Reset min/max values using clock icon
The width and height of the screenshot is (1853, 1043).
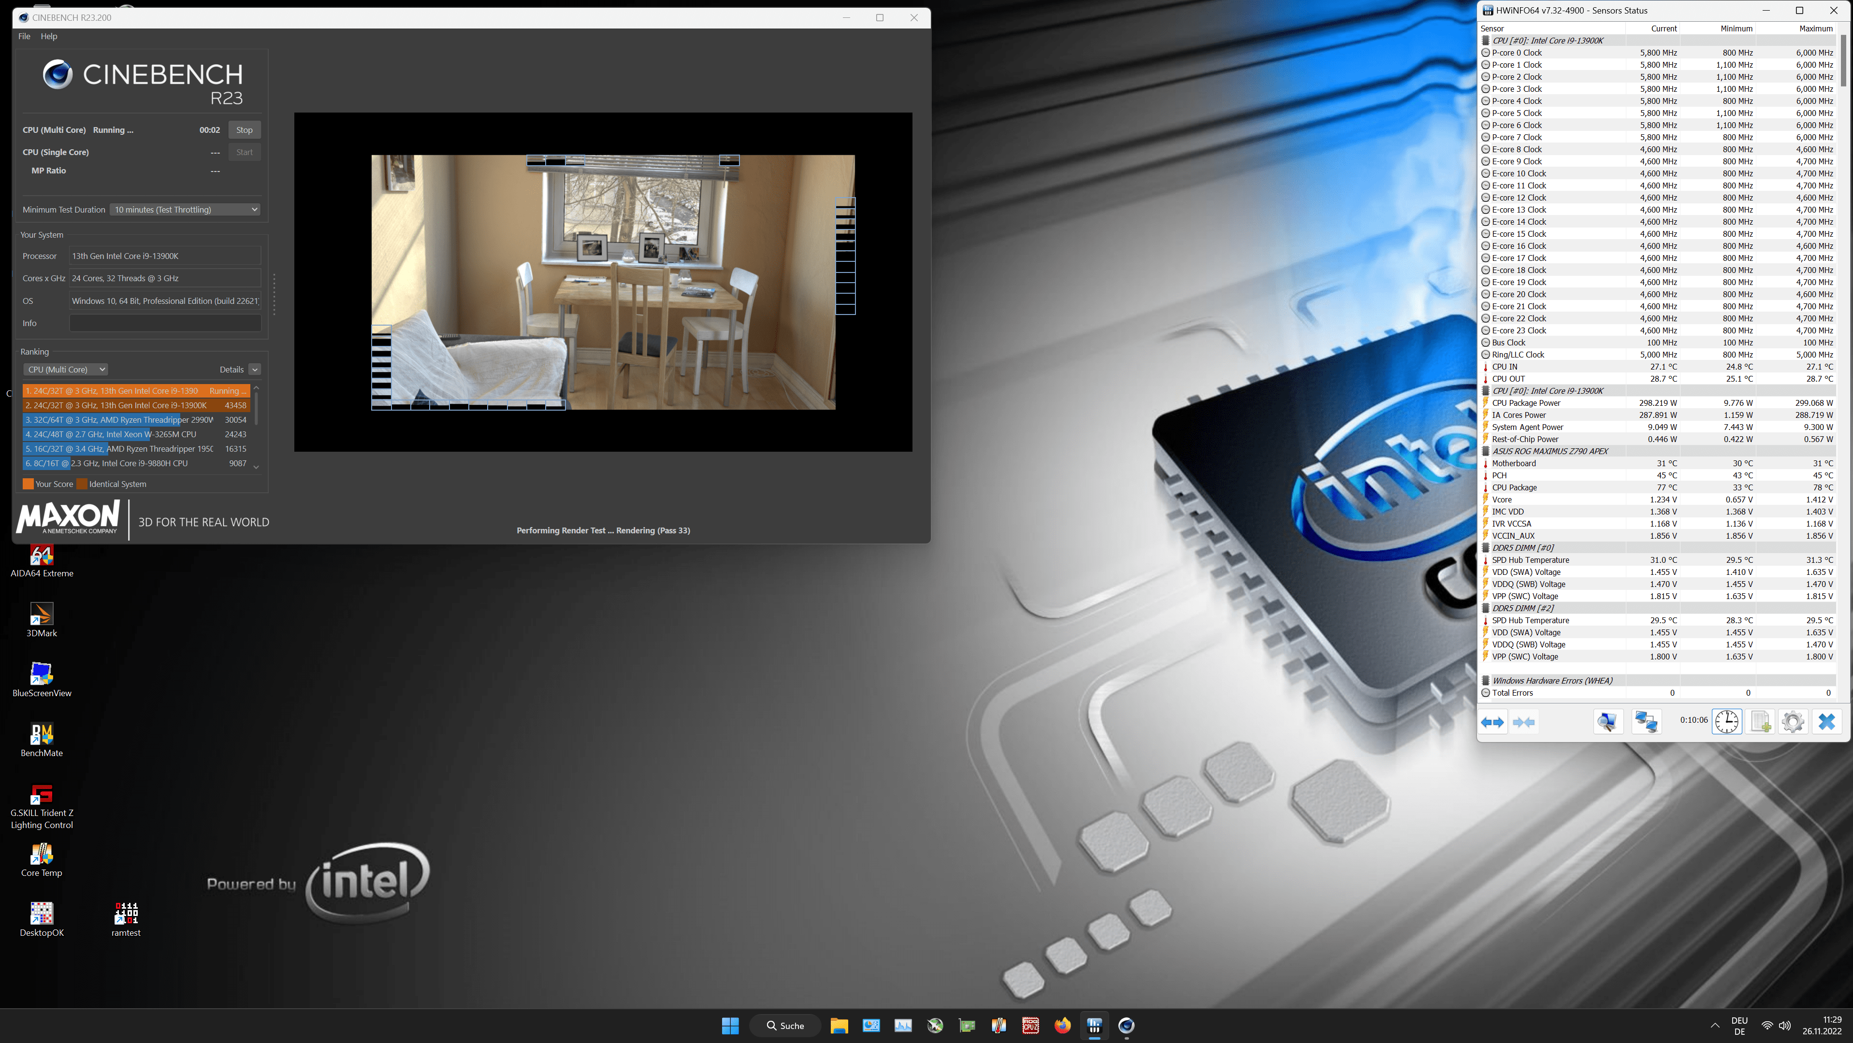click(1726, 722)
